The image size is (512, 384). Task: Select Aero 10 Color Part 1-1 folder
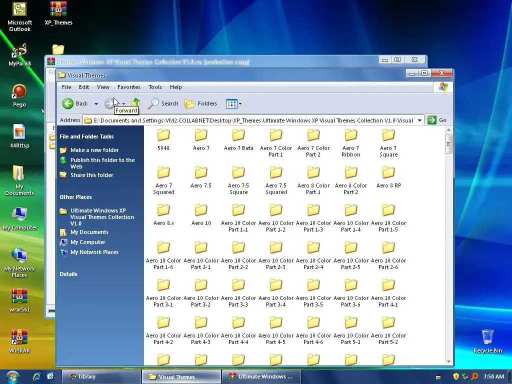(238, 218)
